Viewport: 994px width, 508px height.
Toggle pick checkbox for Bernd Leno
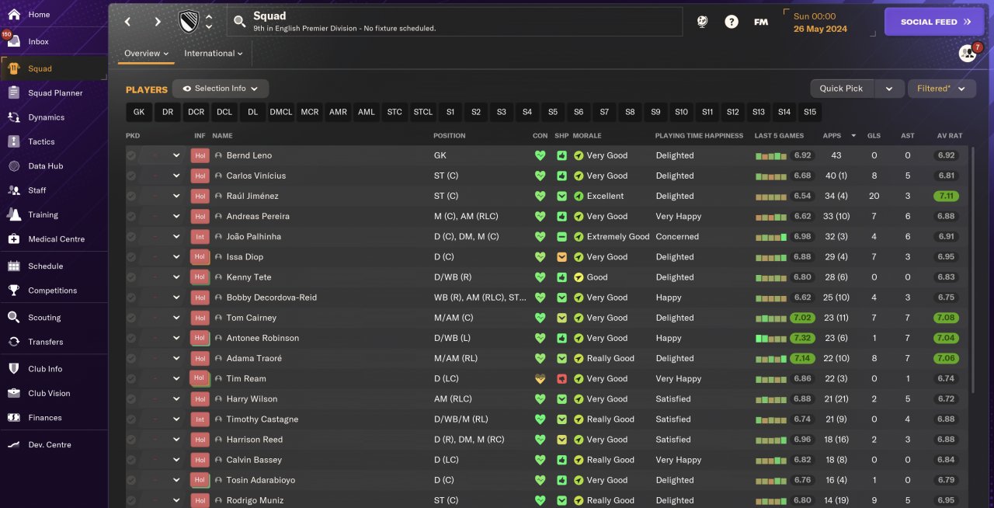pos(131,155)
